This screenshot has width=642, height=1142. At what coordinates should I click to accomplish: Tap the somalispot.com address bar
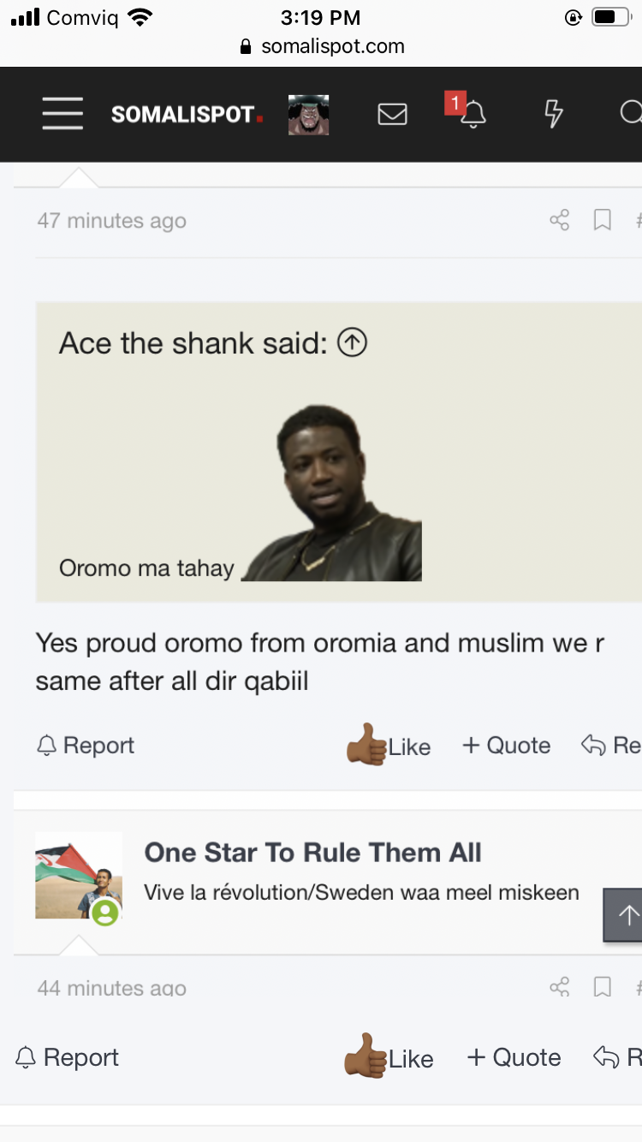point(322,46)
